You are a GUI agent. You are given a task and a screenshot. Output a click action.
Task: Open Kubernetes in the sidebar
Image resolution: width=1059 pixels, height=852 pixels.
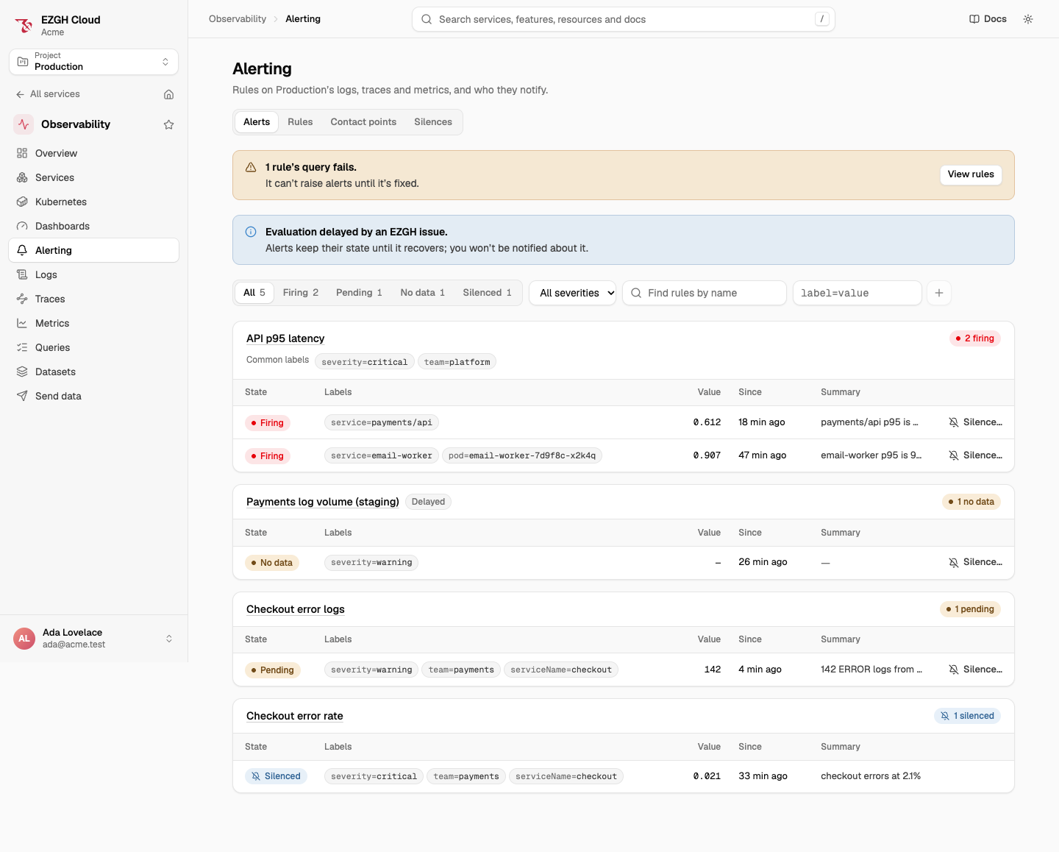[93, 202]
